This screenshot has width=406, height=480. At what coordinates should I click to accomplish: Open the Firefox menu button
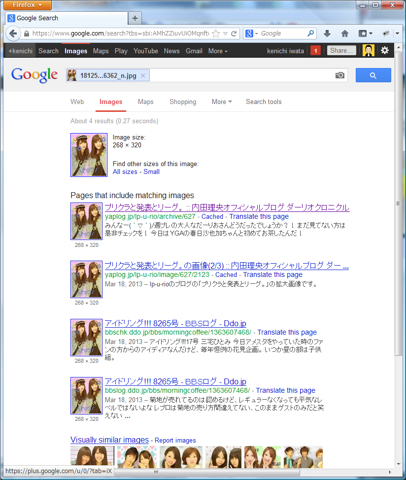[x=28, y=5]
